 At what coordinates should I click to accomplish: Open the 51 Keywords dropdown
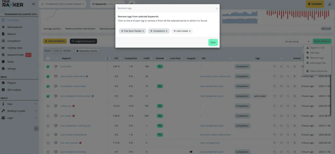pyautogui.click(x=107, y=4)
